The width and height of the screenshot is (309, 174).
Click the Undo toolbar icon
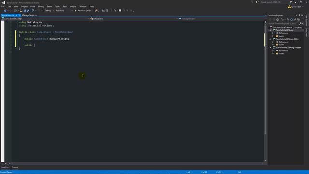[x=33, y=11]
